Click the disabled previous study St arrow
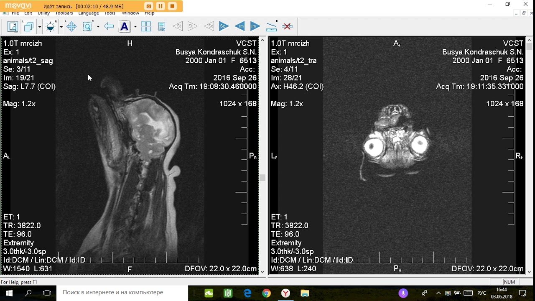Image resolution: width=535 pixels, height=301 pixels. (177, 26)
